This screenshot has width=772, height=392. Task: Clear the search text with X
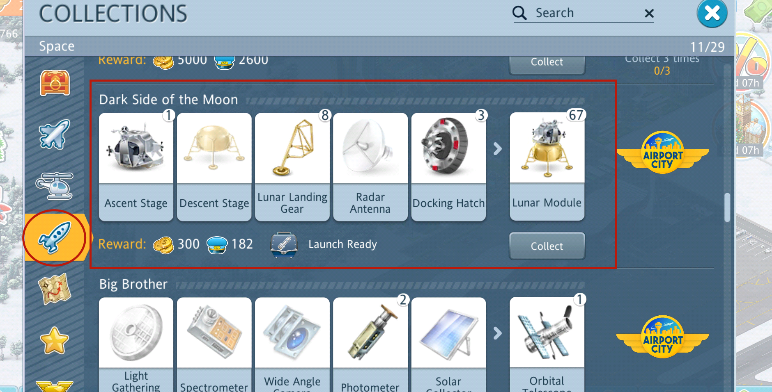coord(649,14)
